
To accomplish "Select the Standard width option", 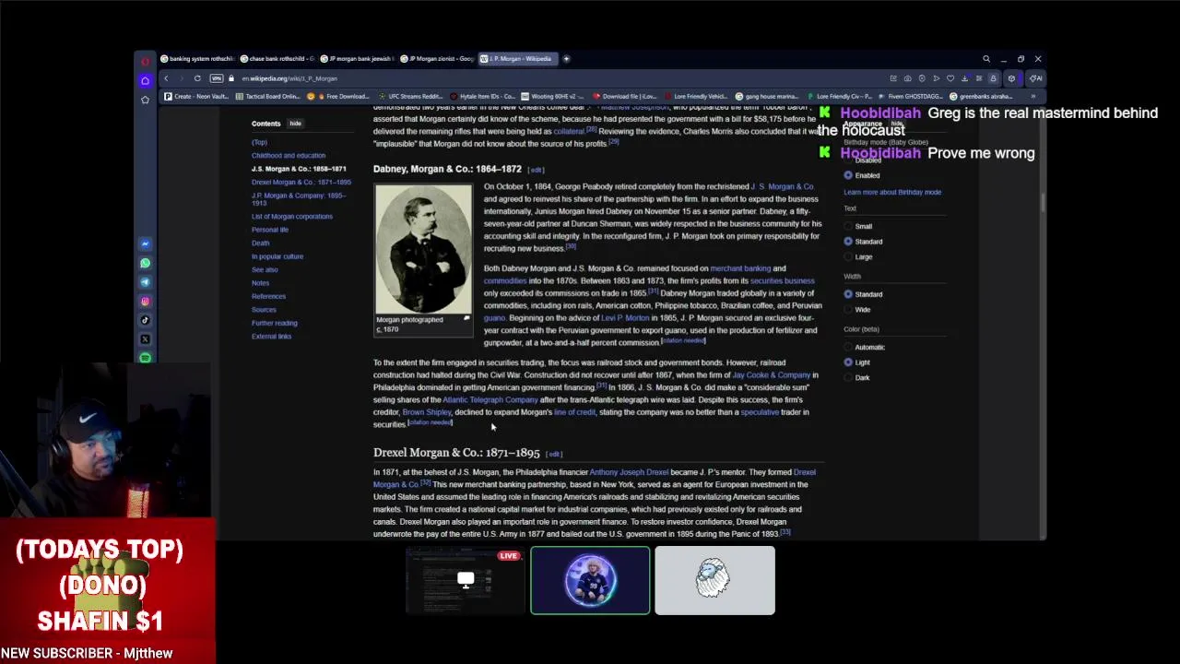I will pyautogui.click(x=848, y=294).
